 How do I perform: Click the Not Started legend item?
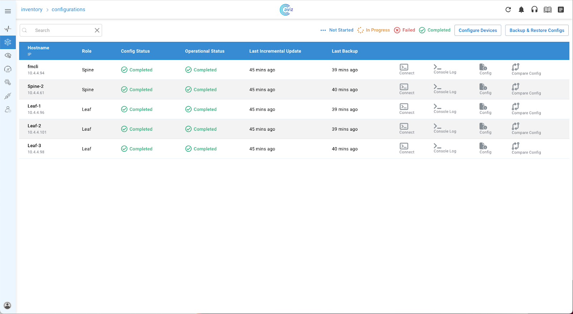click(x=337, y=30)
